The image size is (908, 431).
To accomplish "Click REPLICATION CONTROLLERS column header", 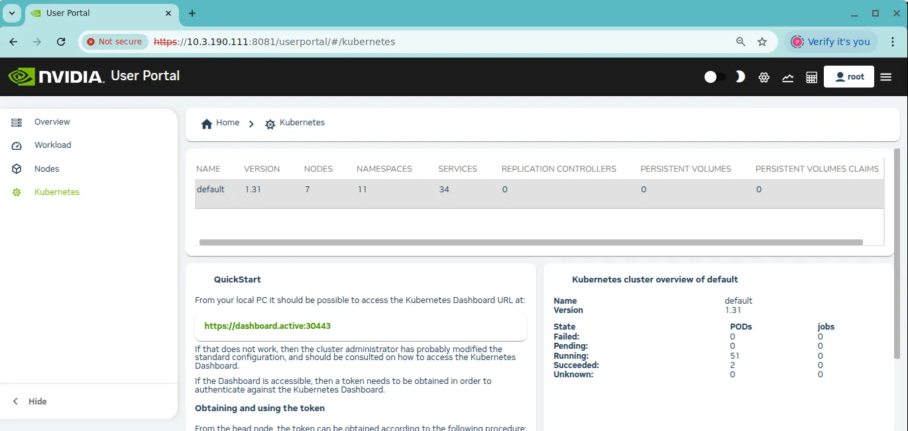I will pos(559,169).
